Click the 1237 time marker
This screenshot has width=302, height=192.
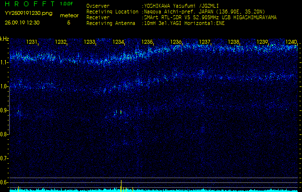pyautogui.click(x=205, y=42)
